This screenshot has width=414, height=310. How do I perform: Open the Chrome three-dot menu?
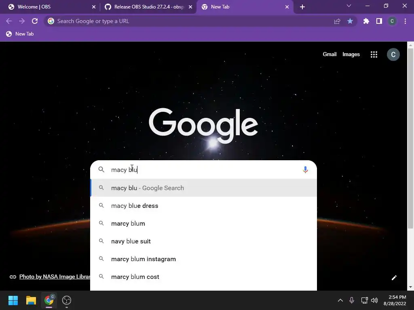pos(405,21)
